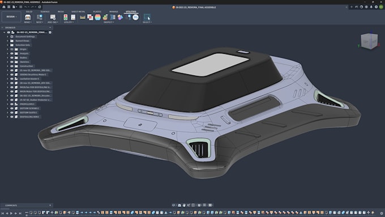Screen dimensions: 385x217
Task: Open the Zebra rainbow analysis tool
Action: click(x=98, y=17)
